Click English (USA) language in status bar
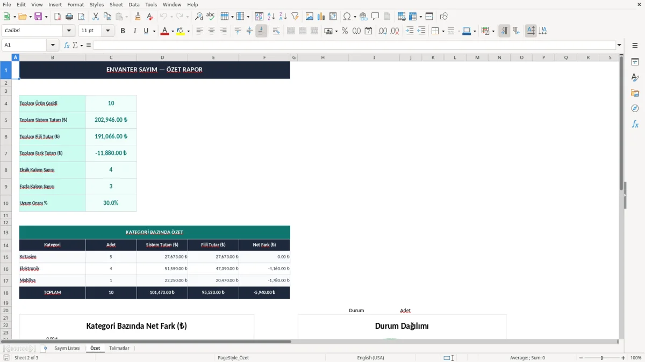 371,358
